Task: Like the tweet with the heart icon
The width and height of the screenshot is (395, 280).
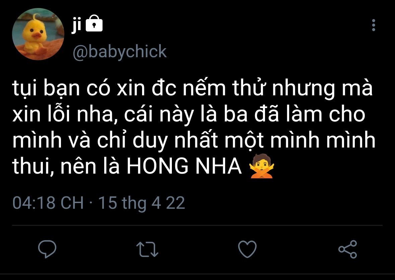Action: coord(247,249)
